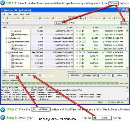Click green right arrow in Inbox.dbx row
The image size is (131, 121).
[x=83, y=63]
